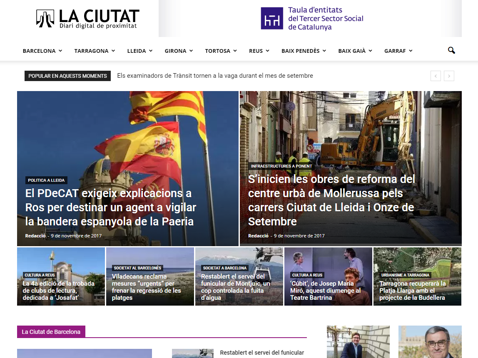Select the INFRAESTRUCTURES A PONENT category tag
This screenshot has width=478, height=358.
[281, 166]
